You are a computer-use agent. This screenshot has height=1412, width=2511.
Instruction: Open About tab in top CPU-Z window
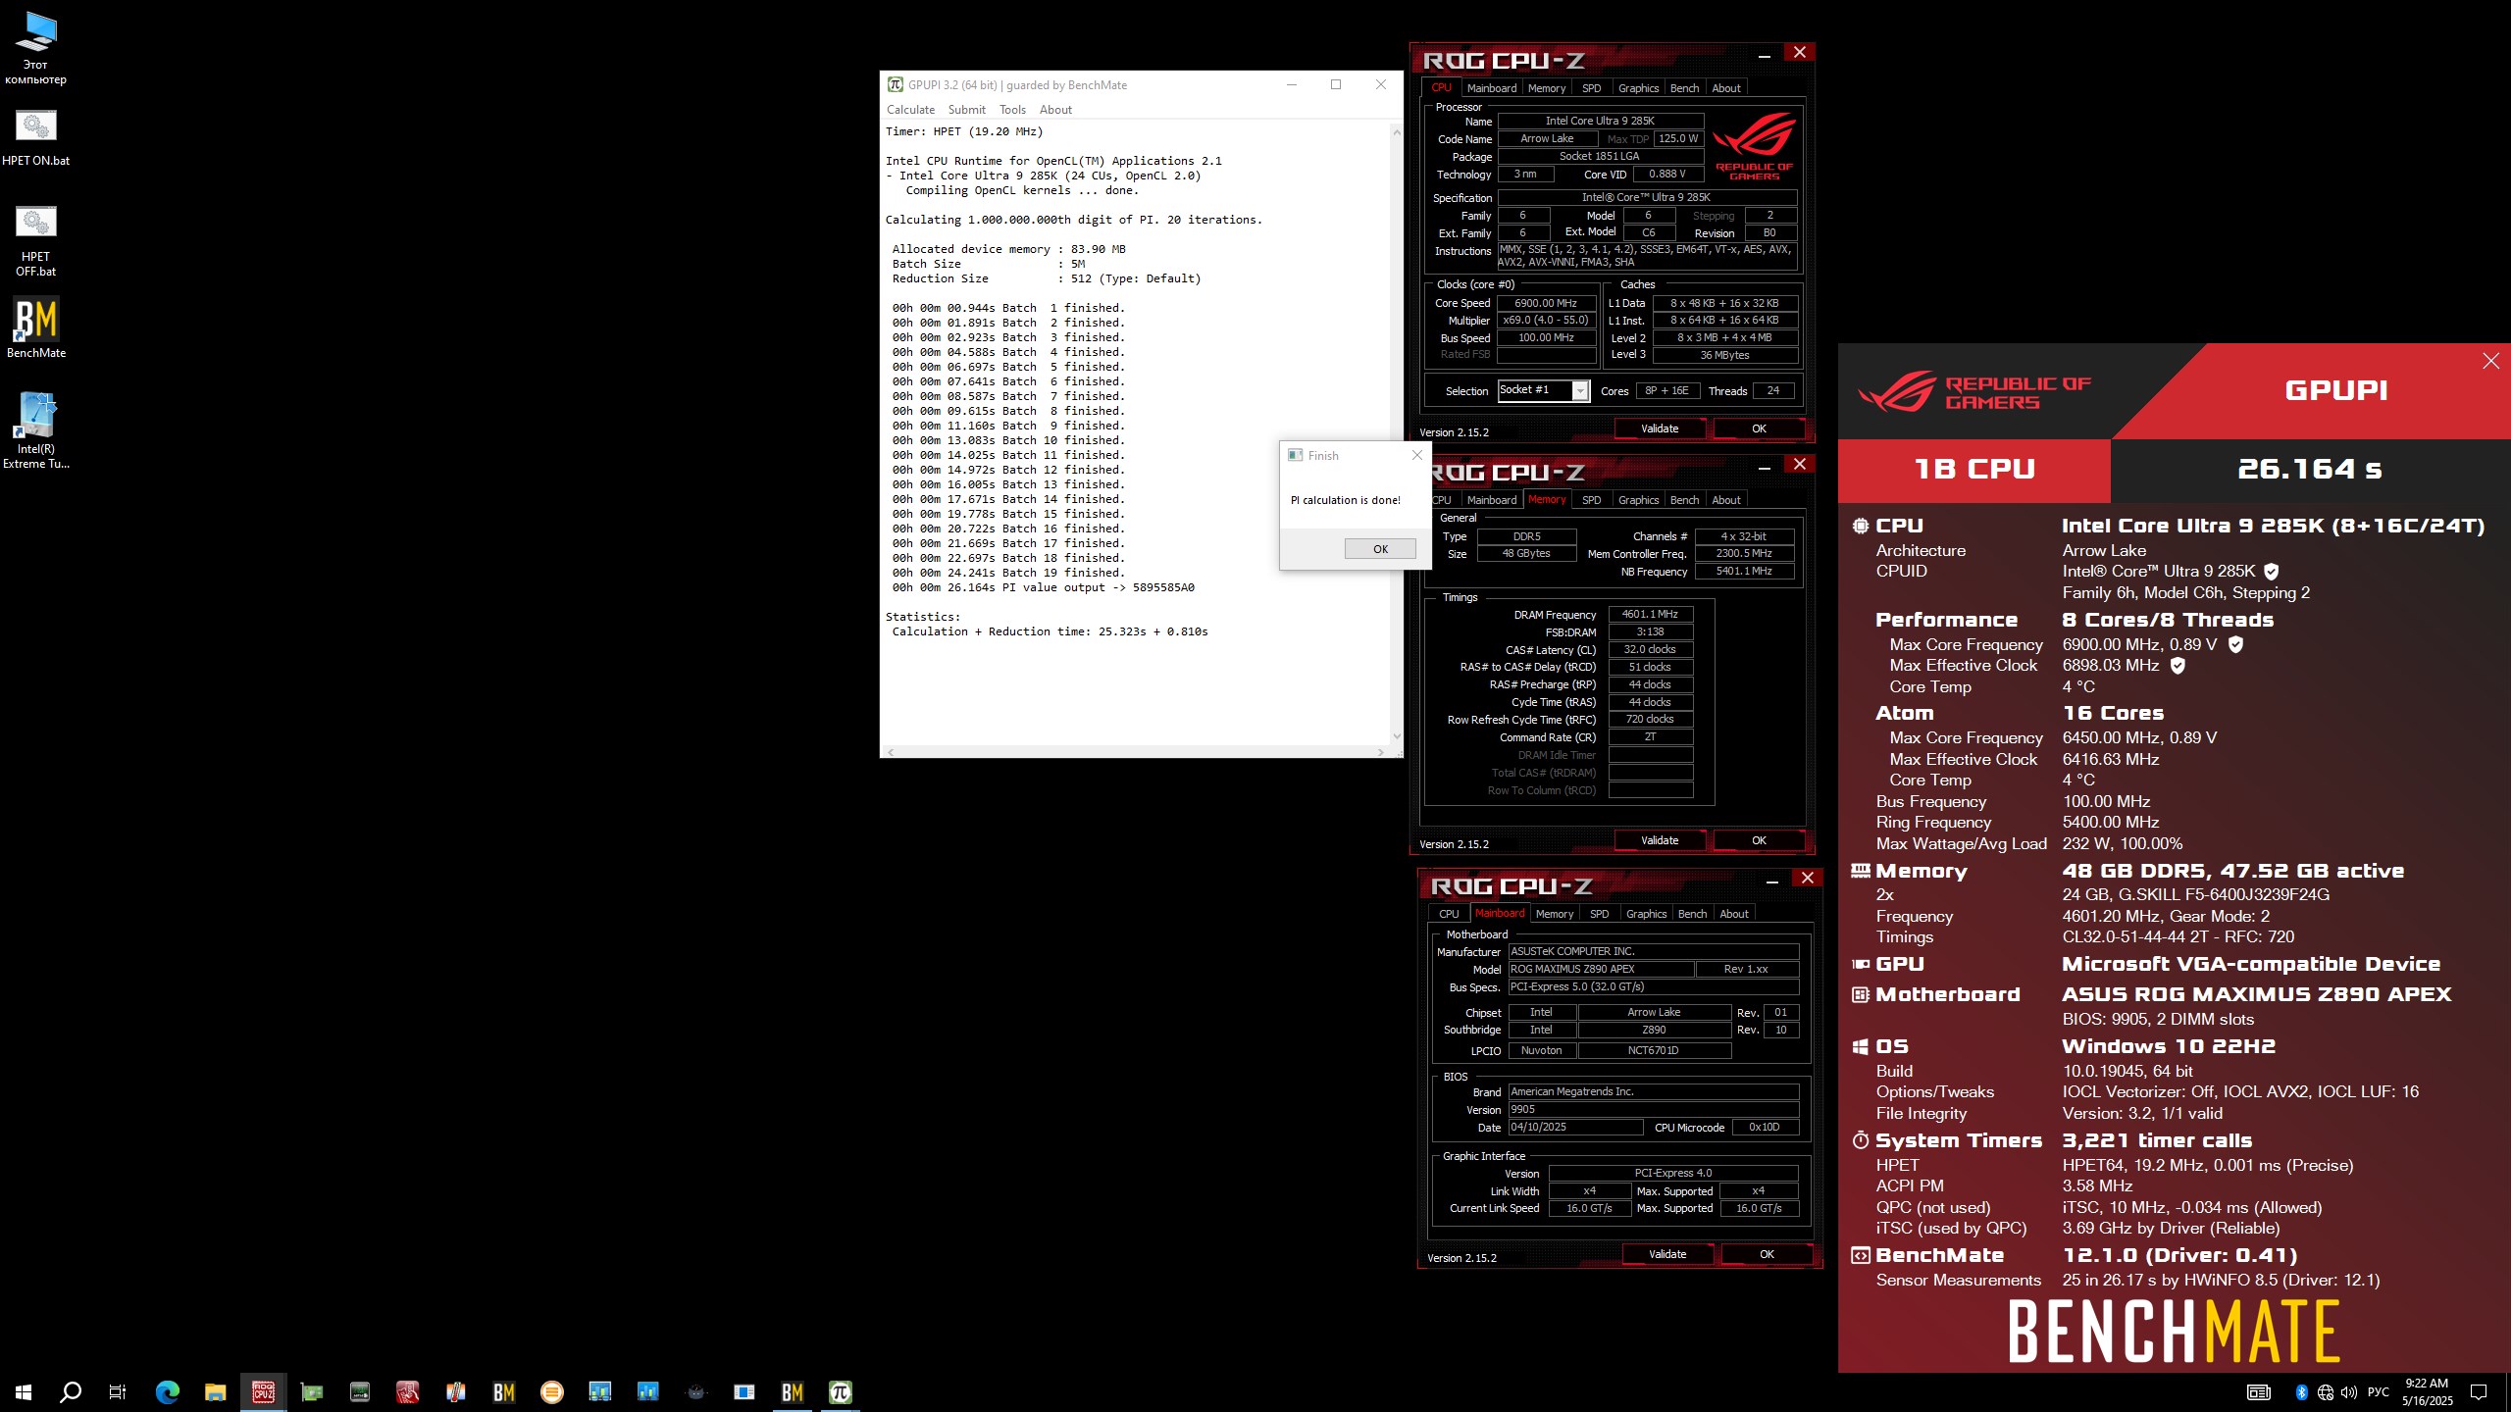1726,88
